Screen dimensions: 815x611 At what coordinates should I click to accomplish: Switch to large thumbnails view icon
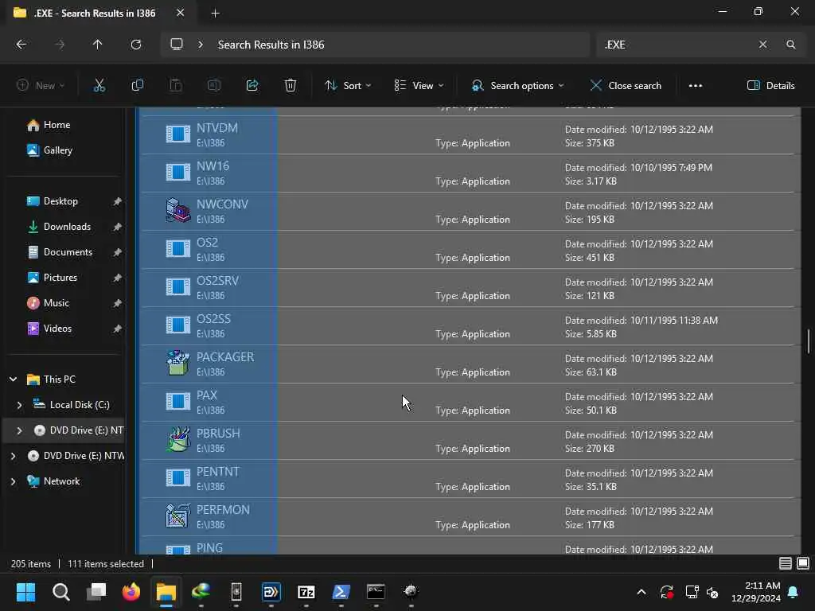pyautogui.click(x=803, y=563)
